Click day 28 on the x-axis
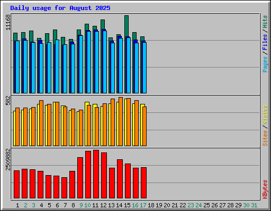The image size is (271, 211). [230, 205]
